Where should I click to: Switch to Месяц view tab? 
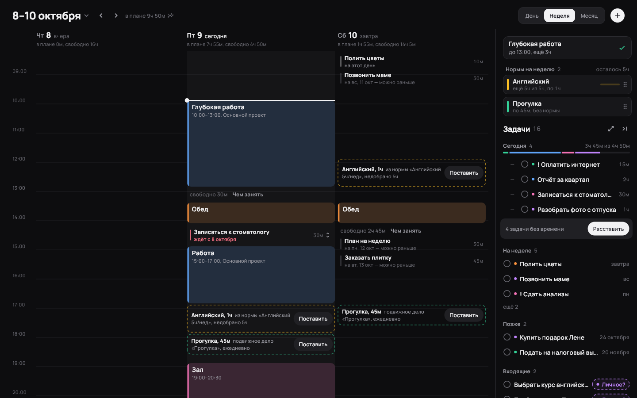589,15
